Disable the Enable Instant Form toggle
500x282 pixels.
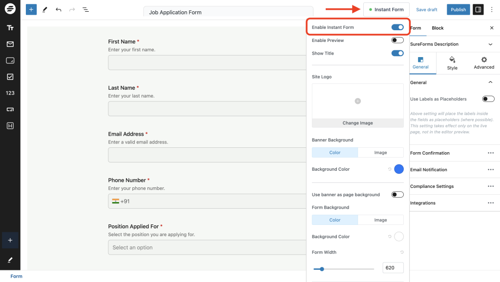click(397, 27)
